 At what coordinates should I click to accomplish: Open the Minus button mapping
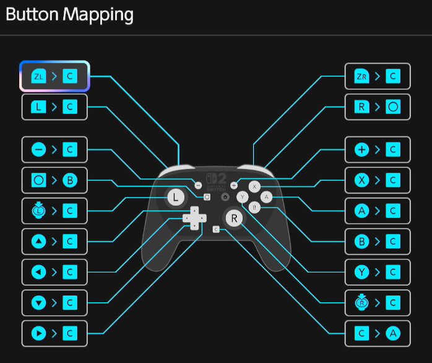click(54, 149)
